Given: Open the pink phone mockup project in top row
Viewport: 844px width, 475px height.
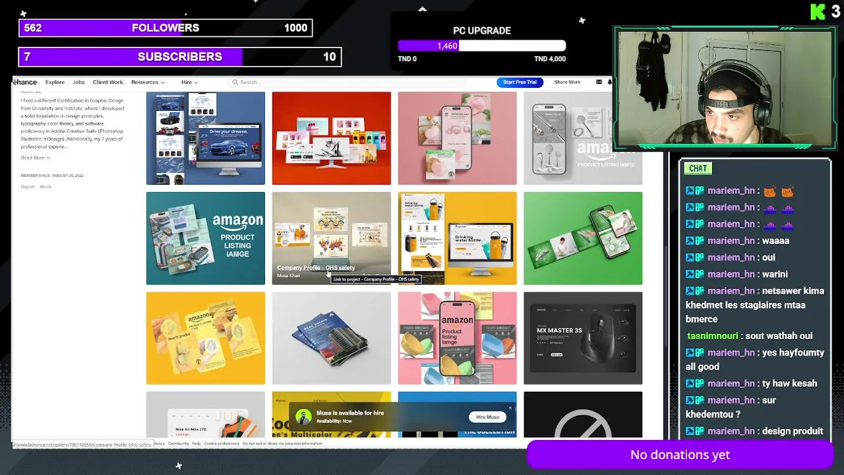Looking at the screenshot, I should click(x=457, y=138).
